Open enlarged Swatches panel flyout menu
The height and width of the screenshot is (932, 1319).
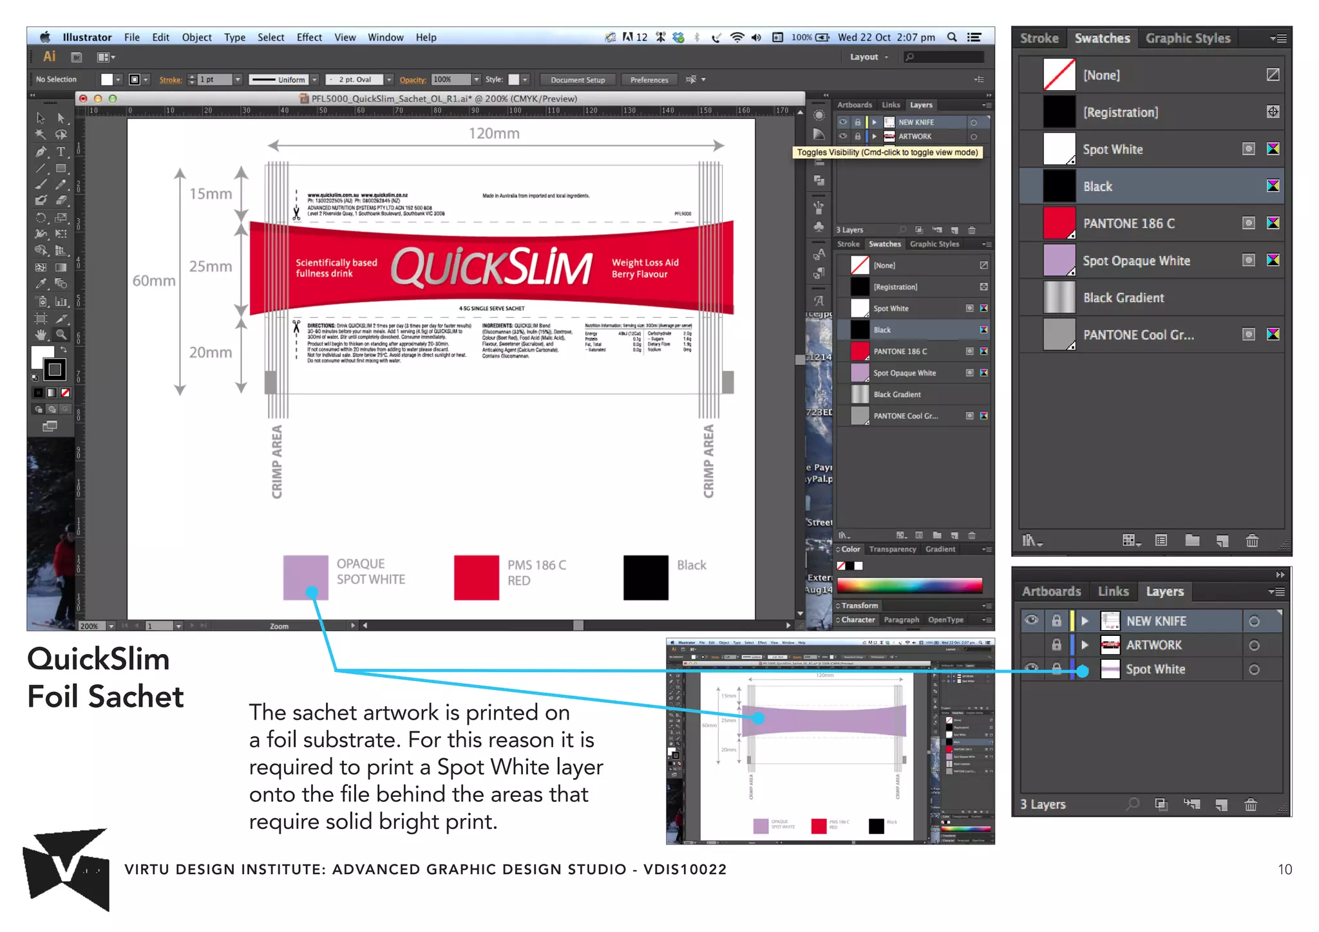pos(1278,39)
